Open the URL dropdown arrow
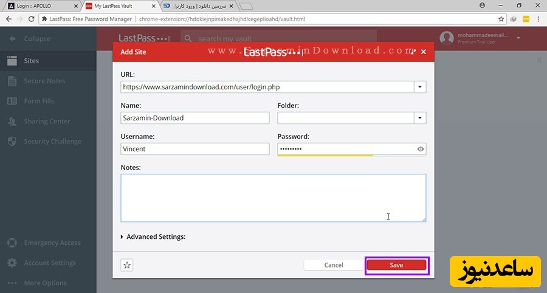 coord(420,87)
